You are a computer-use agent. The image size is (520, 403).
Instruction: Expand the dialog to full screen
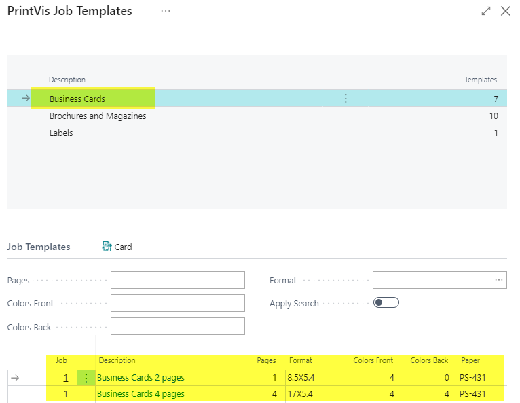(x=486, y=11)
